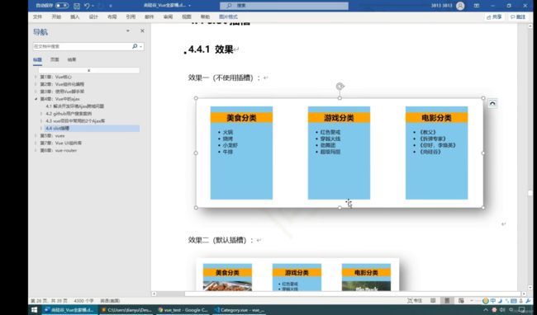Click the 美食分类 card in the selected image
The height and width of the screenshot is (315, 537).
tap(241, 153)
